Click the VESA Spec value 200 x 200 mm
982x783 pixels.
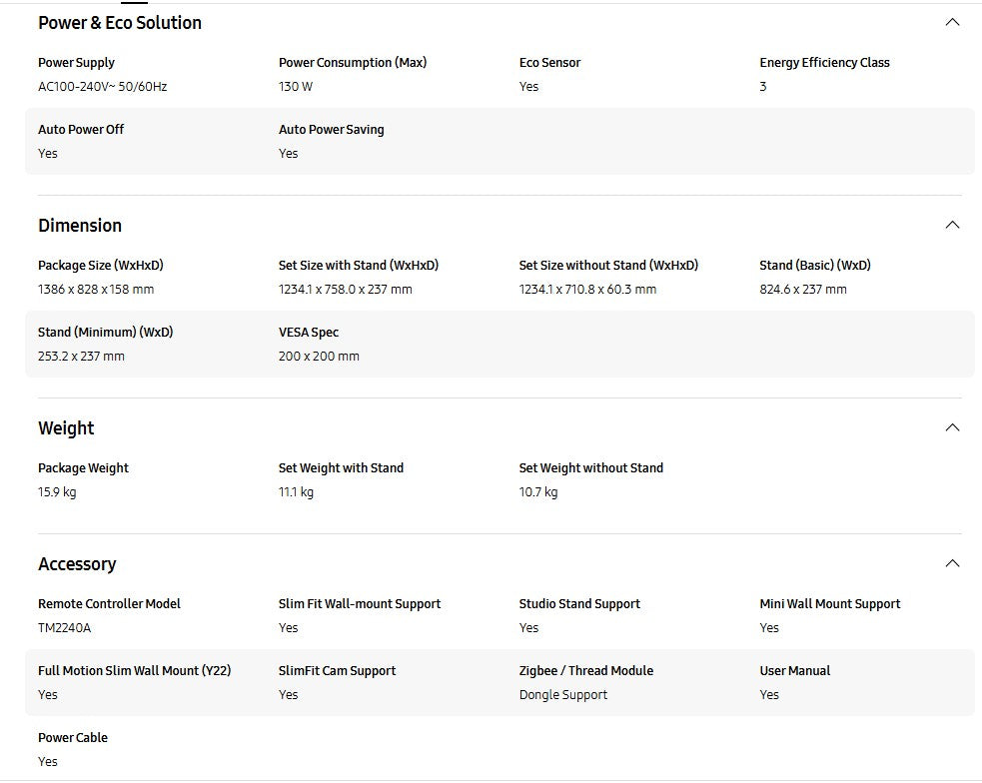point(319,357)
